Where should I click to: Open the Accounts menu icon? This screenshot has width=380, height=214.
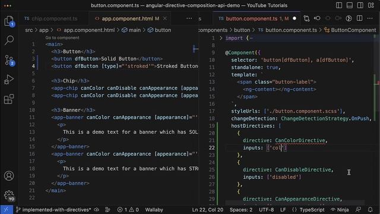click(x=9, y=176)
